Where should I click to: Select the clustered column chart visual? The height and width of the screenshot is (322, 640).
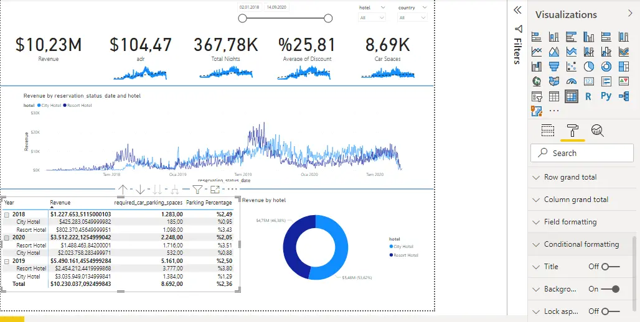(x=588, y=37)
